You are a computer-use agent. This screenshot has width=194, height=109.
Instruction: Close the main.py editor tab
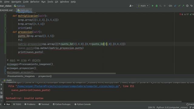(30, 10)
